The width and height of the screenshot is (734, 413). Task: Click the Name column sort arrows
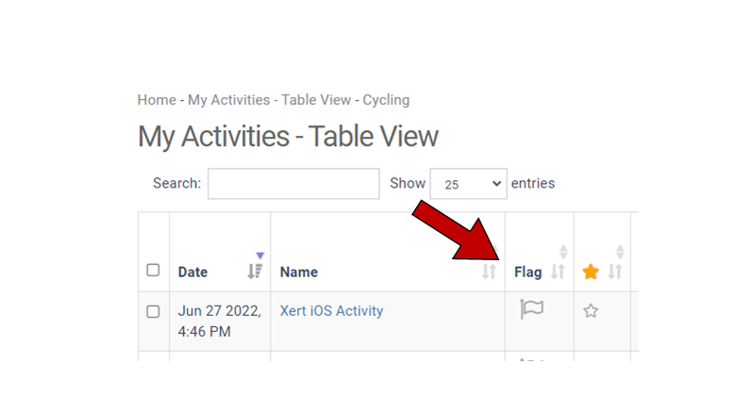[x=489, y=272]
